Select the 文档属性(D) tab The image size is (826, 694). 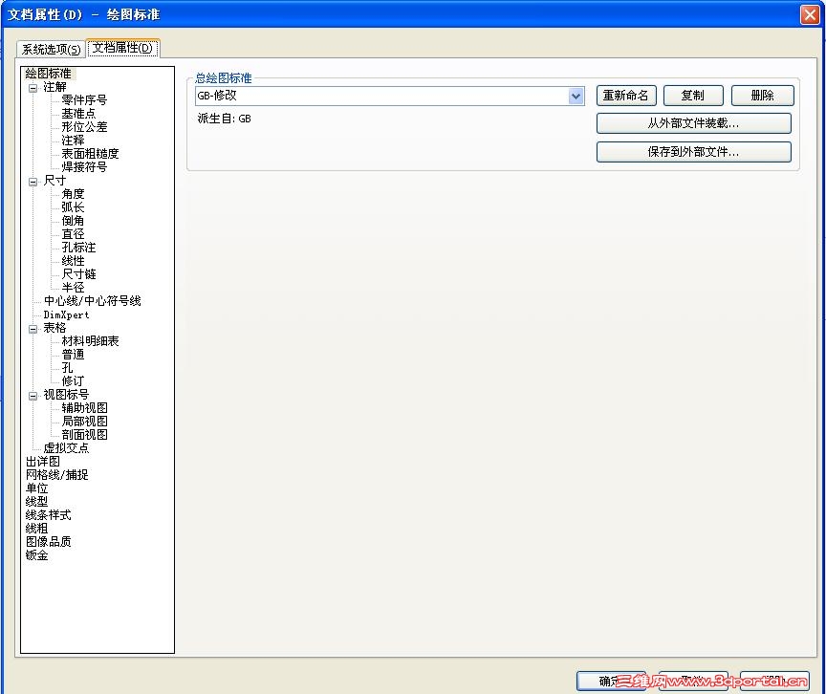click(x=122, y=48)
